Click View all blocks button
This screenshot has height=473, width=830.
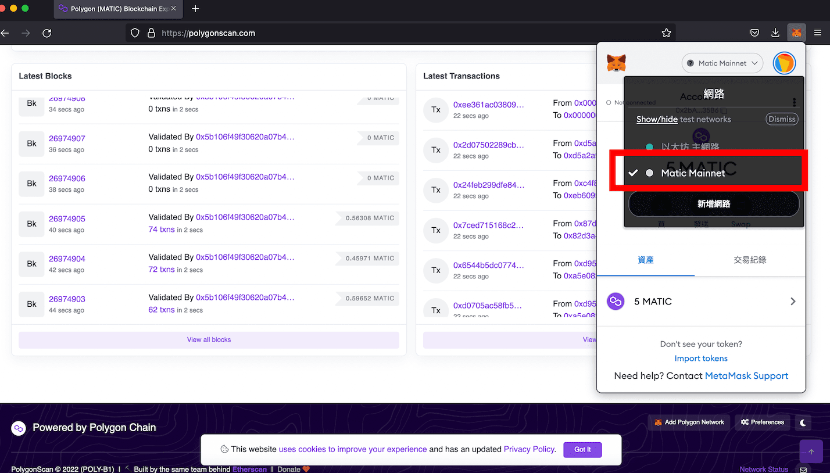pyautogui.click(x=209, y=340)
